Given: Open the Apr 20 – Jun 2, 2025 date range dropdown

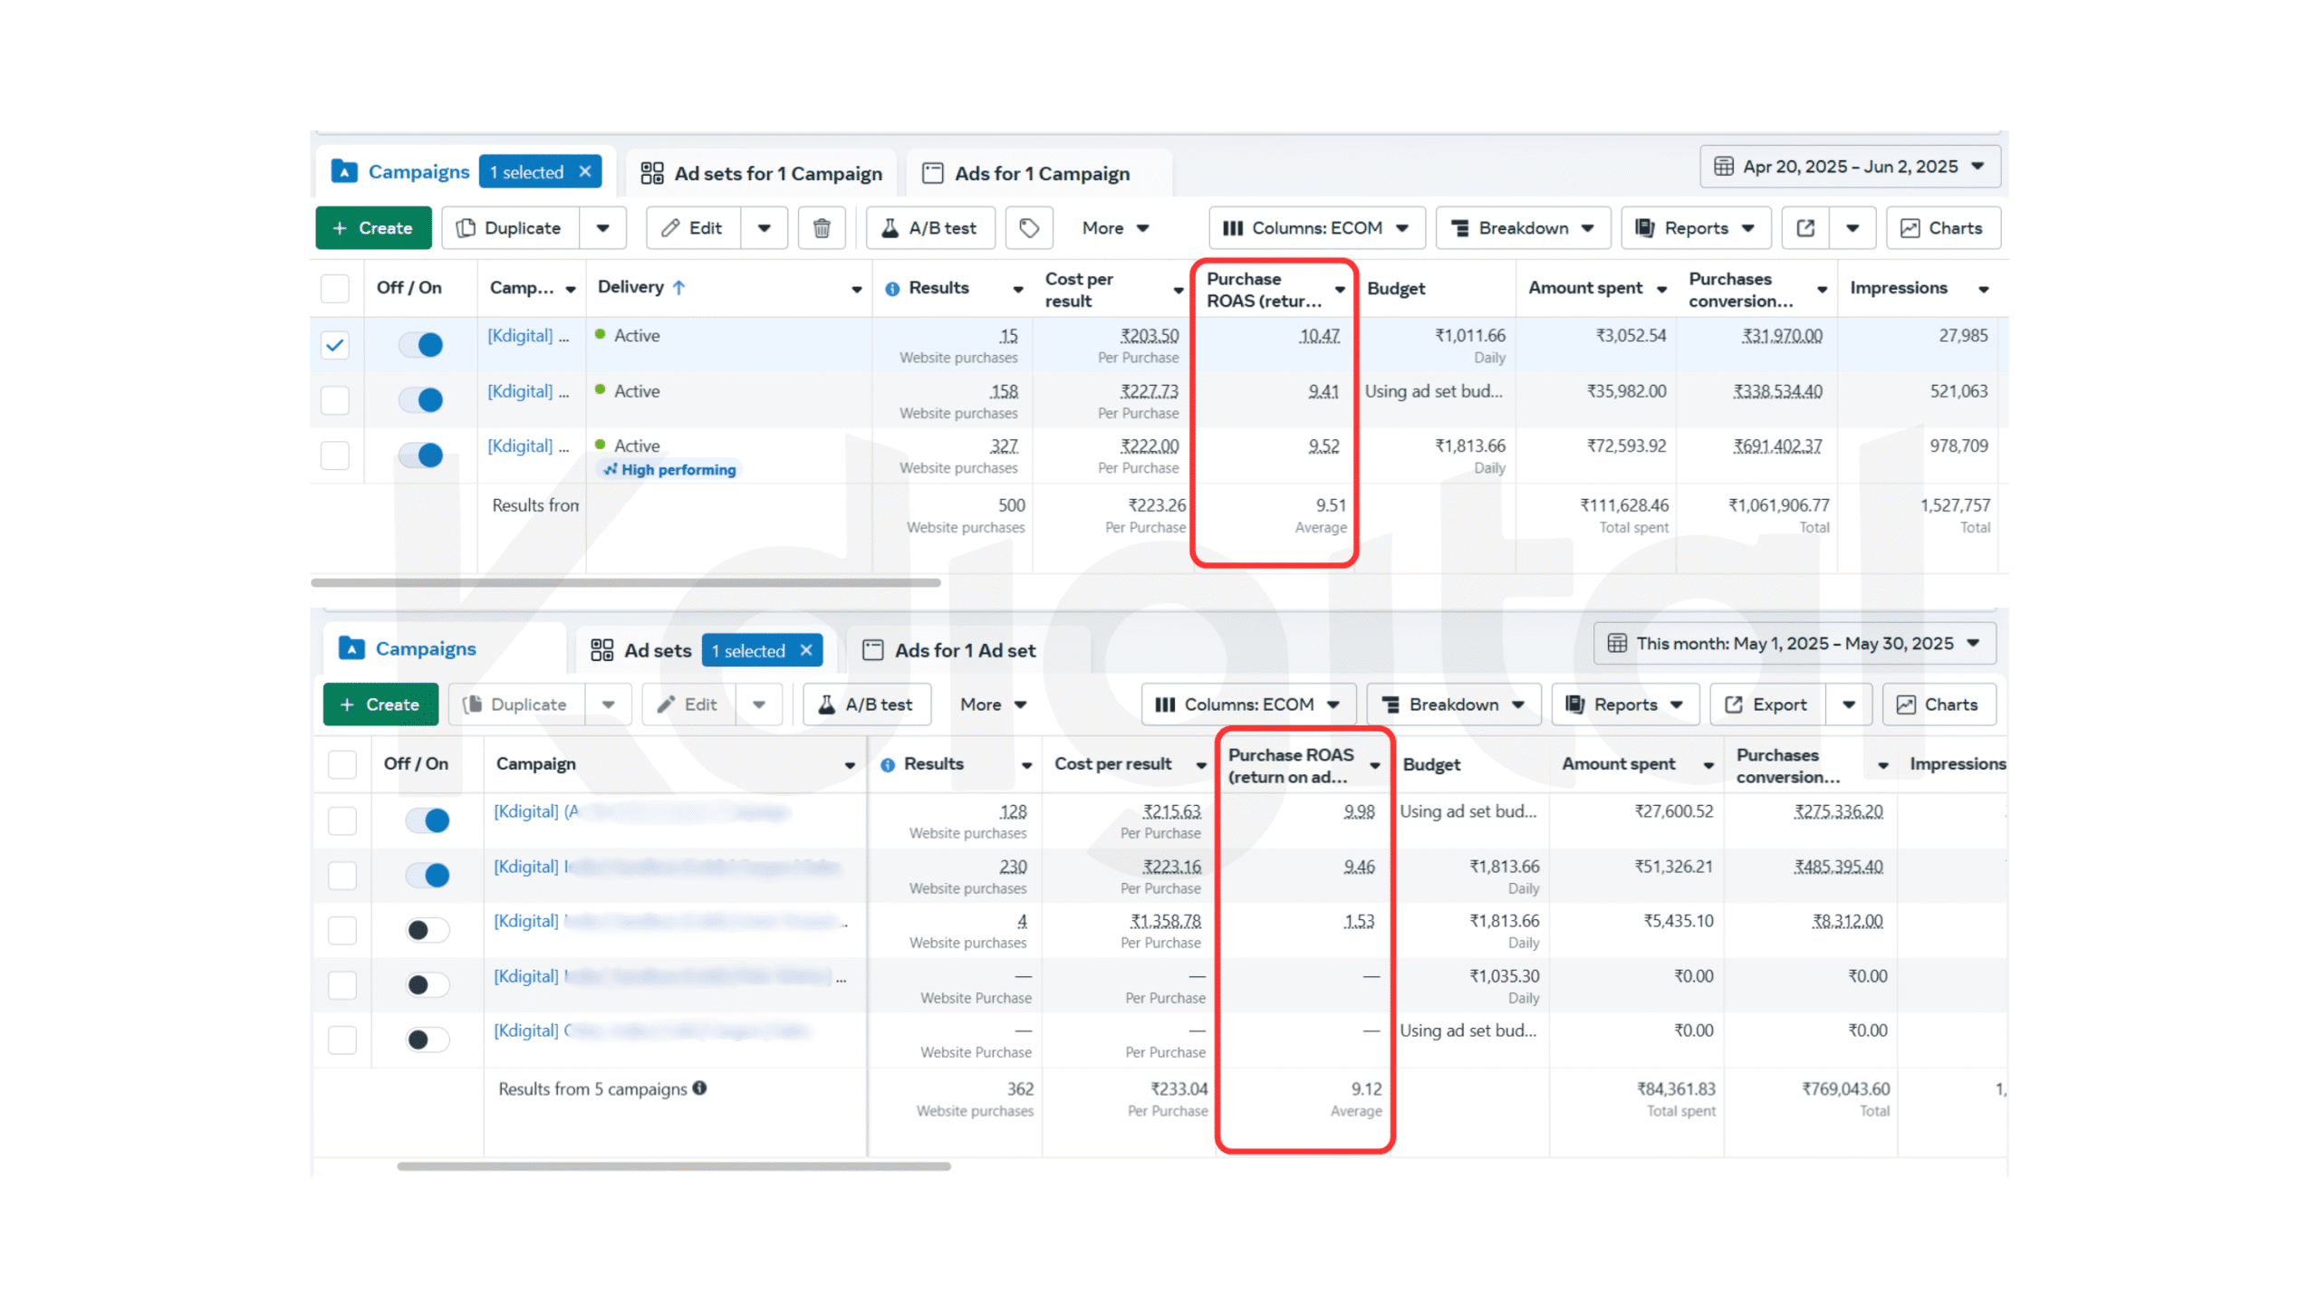Looking at the screenshot, I should point(1849,167).
